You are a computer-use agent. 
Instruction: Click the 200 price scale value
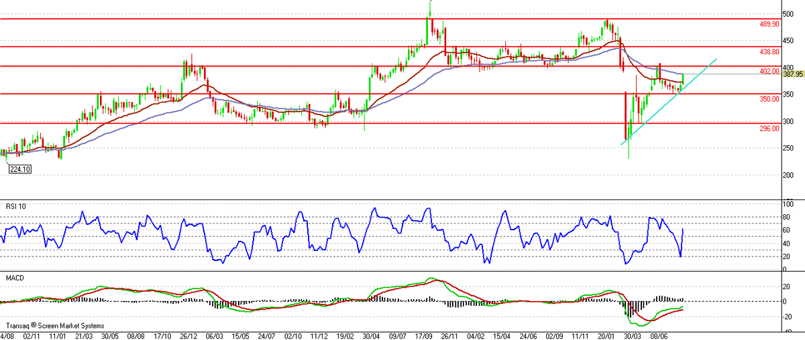point(789,175)
